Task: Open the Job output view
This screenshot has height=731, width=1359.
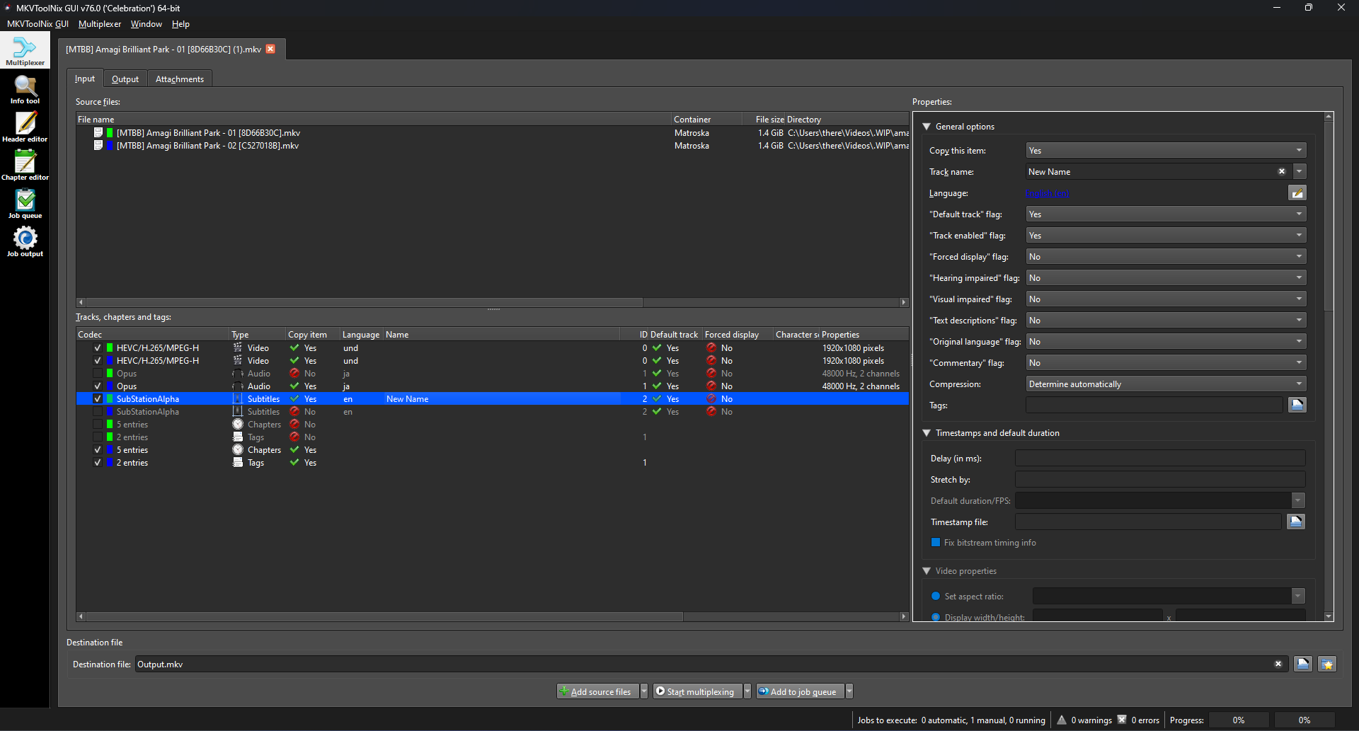Action: coord(25,242)
